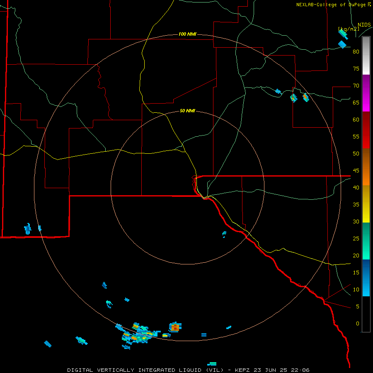Click the yellow segment of the color bar
The image size is (373, 373).
click(366, 204)
